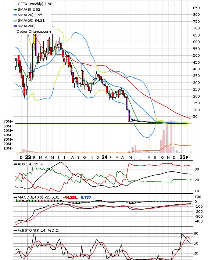The width and height of the screenshot is (208, 260).
Task: Click the 24 year marker on time axis
Action: point(104,157)
